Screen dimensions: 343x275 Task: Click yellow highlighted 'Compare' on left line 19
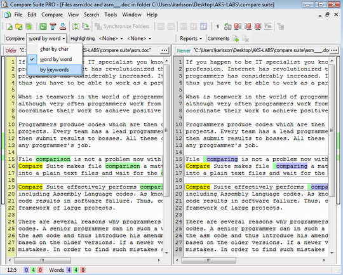[x=30, y=187]
